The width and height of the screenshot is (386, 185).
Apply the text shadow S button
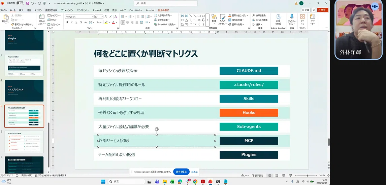pos(81,22)
